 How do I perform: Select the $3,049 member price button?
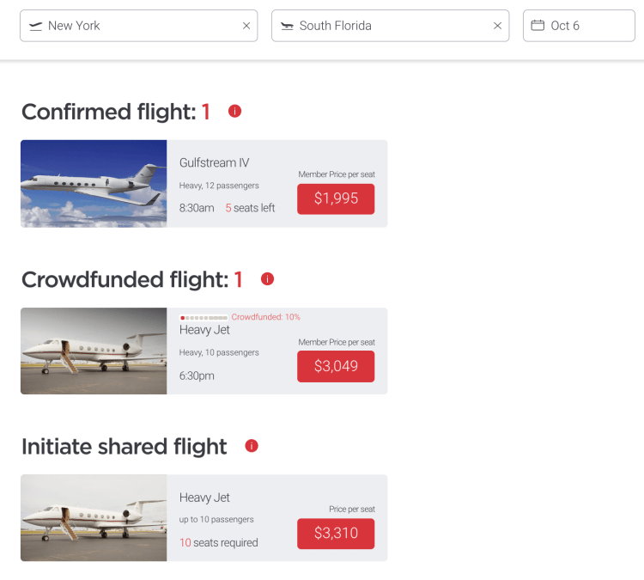pos(336,366)
